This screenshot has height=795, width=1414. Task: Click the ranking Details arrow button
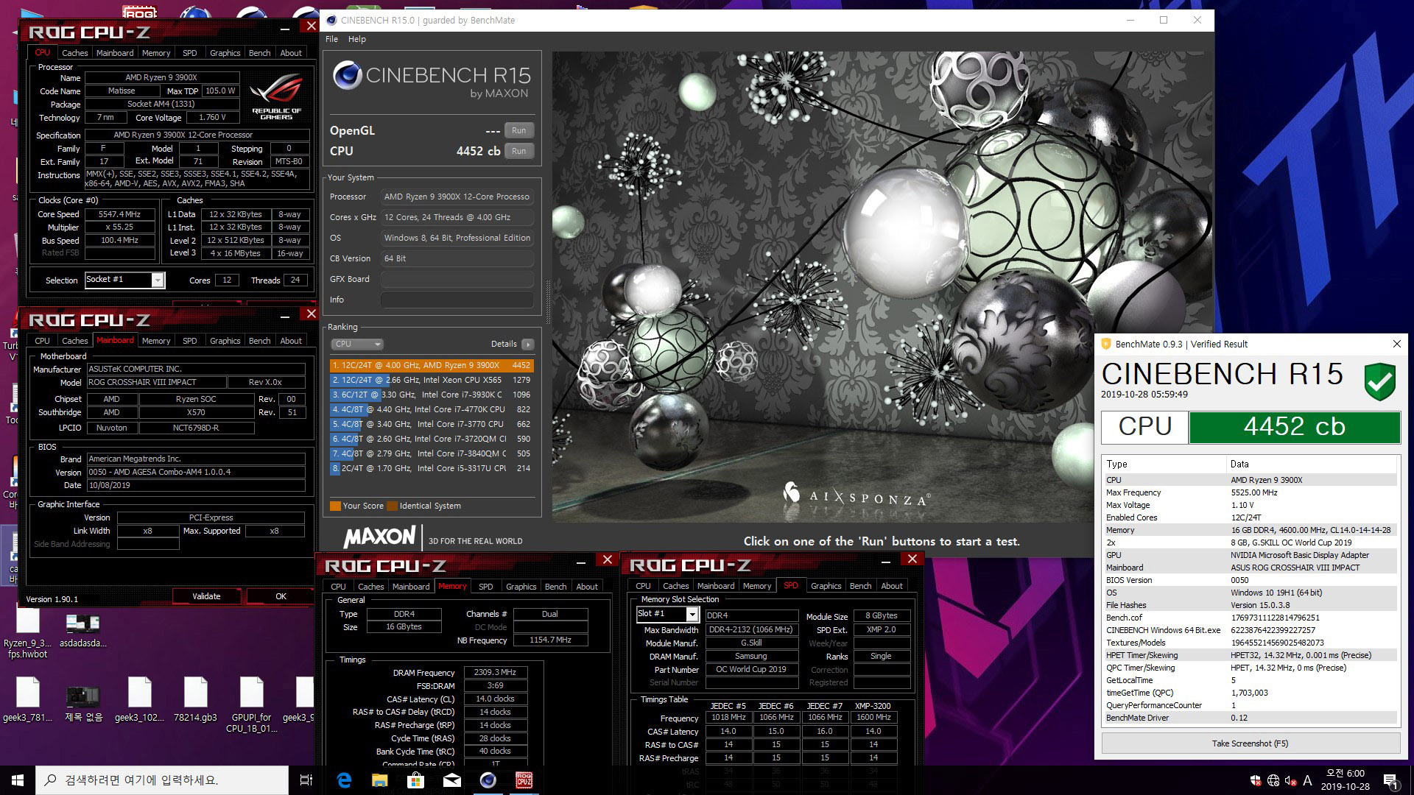point(527,344)
